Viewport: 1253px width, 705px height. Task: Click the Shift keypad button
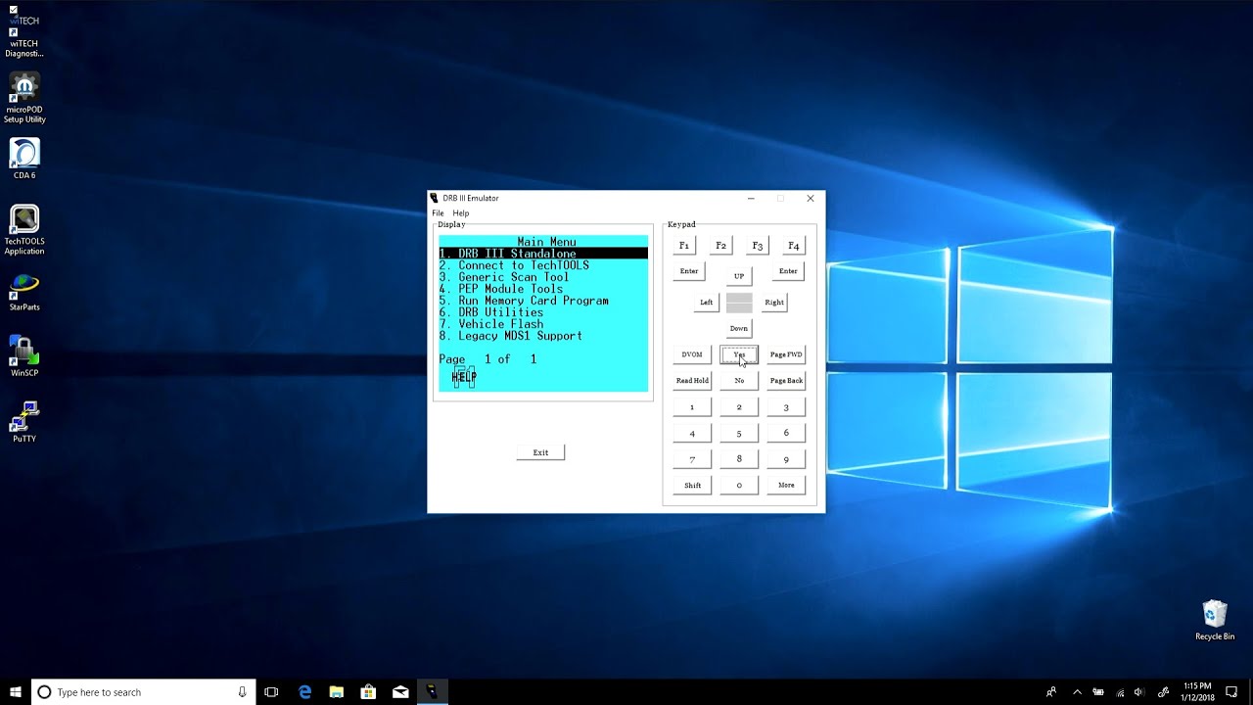pos(692,486)
